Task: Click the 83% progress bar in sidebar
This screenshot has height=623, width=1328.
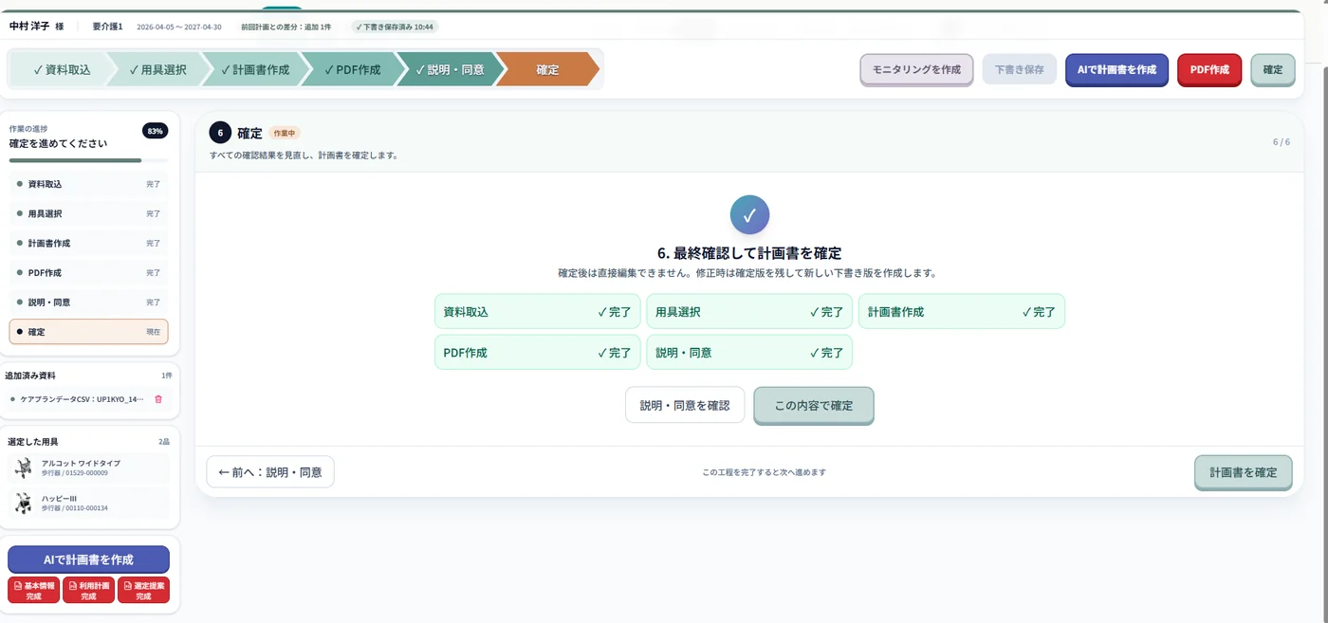Action: pos(88,160)
